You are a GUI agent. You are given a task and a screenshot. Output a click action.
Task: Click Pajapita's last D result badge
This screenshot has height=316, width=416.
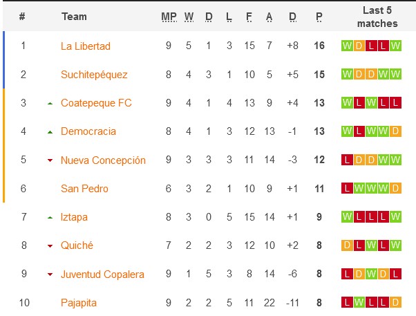(396, 303)
